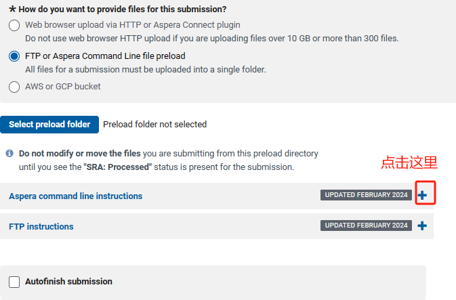This screenshot has width=456, height=300.
Task: Click Updated February 2024 badge in Aspera row
Action: tap(366, 195)
